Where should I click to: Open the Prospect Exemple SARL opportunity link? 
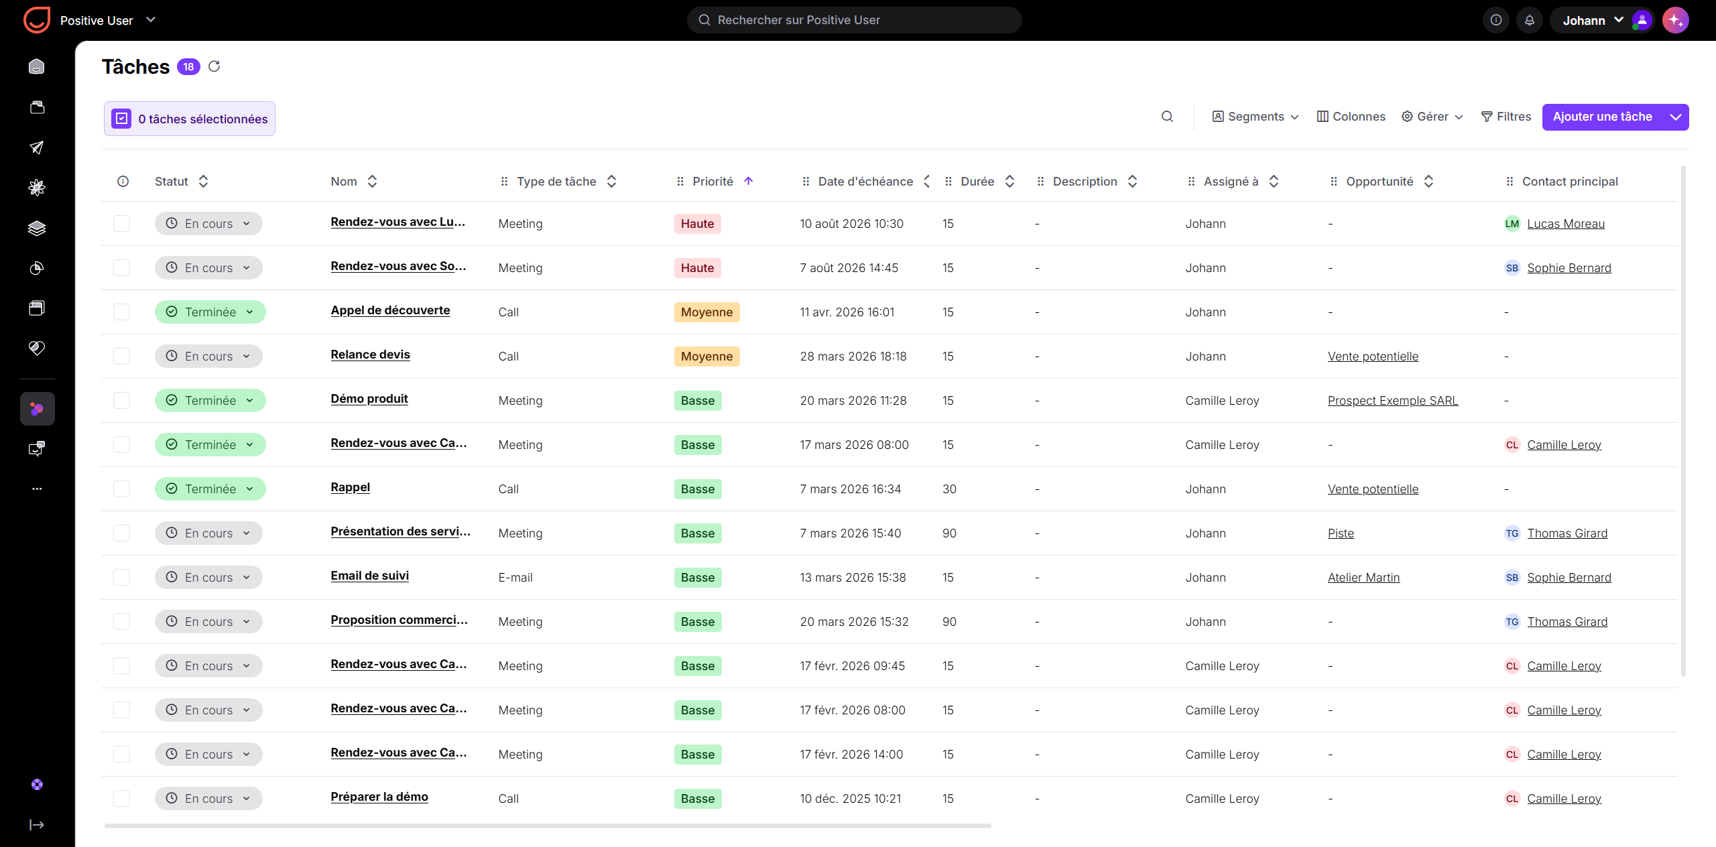(x=1393, y=400)
